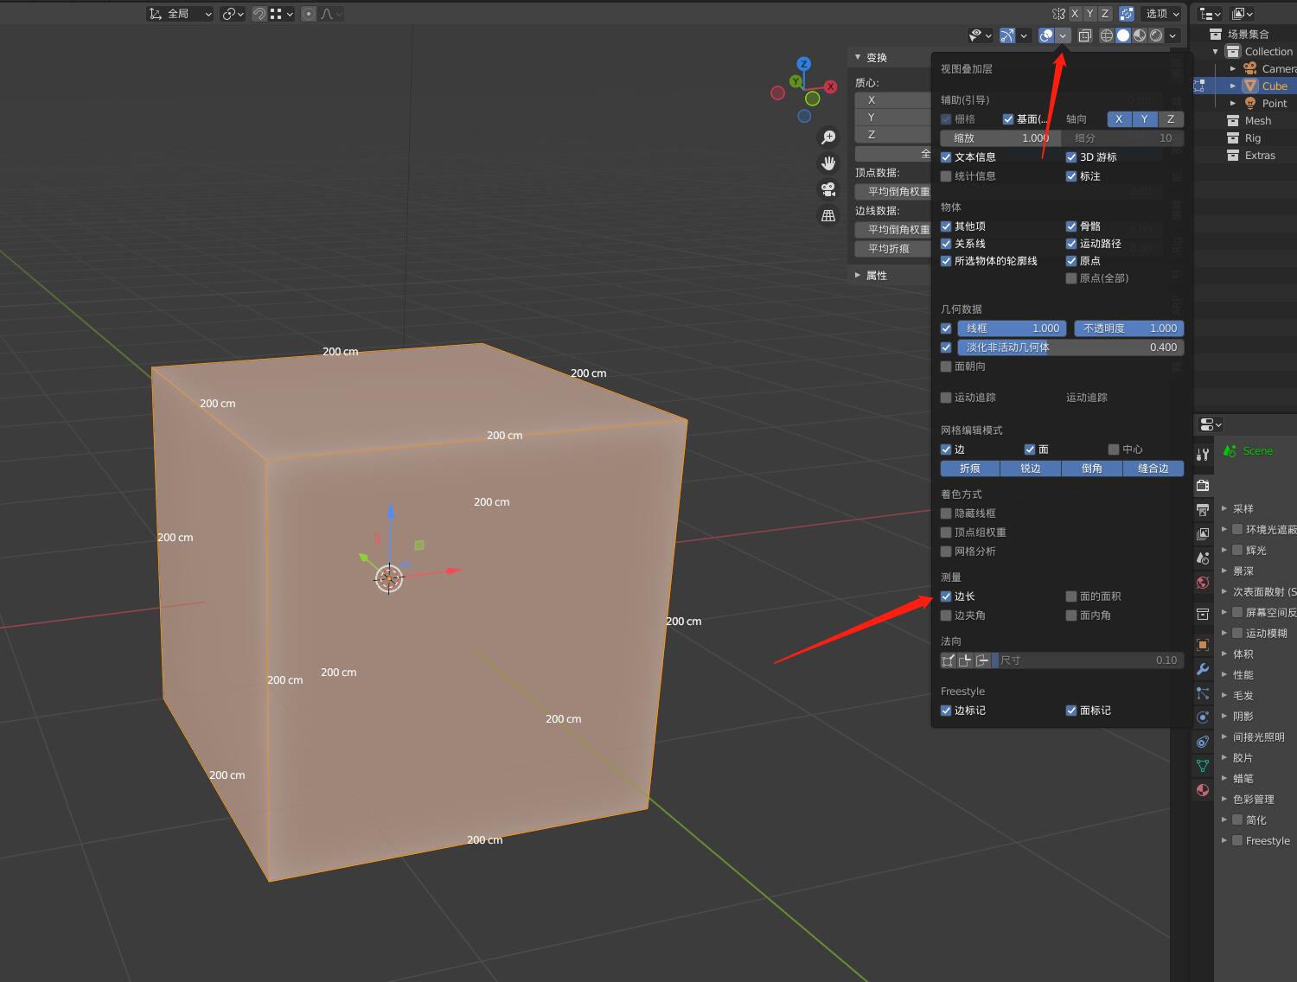This screenshot has width=1297, height=982.
Task: Select the 折痕 overlay button
Action: pos(970,469)
